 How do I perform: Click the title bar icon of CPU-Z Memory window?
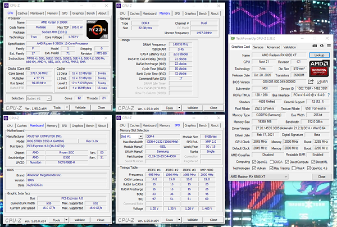(x=119, y=6)
